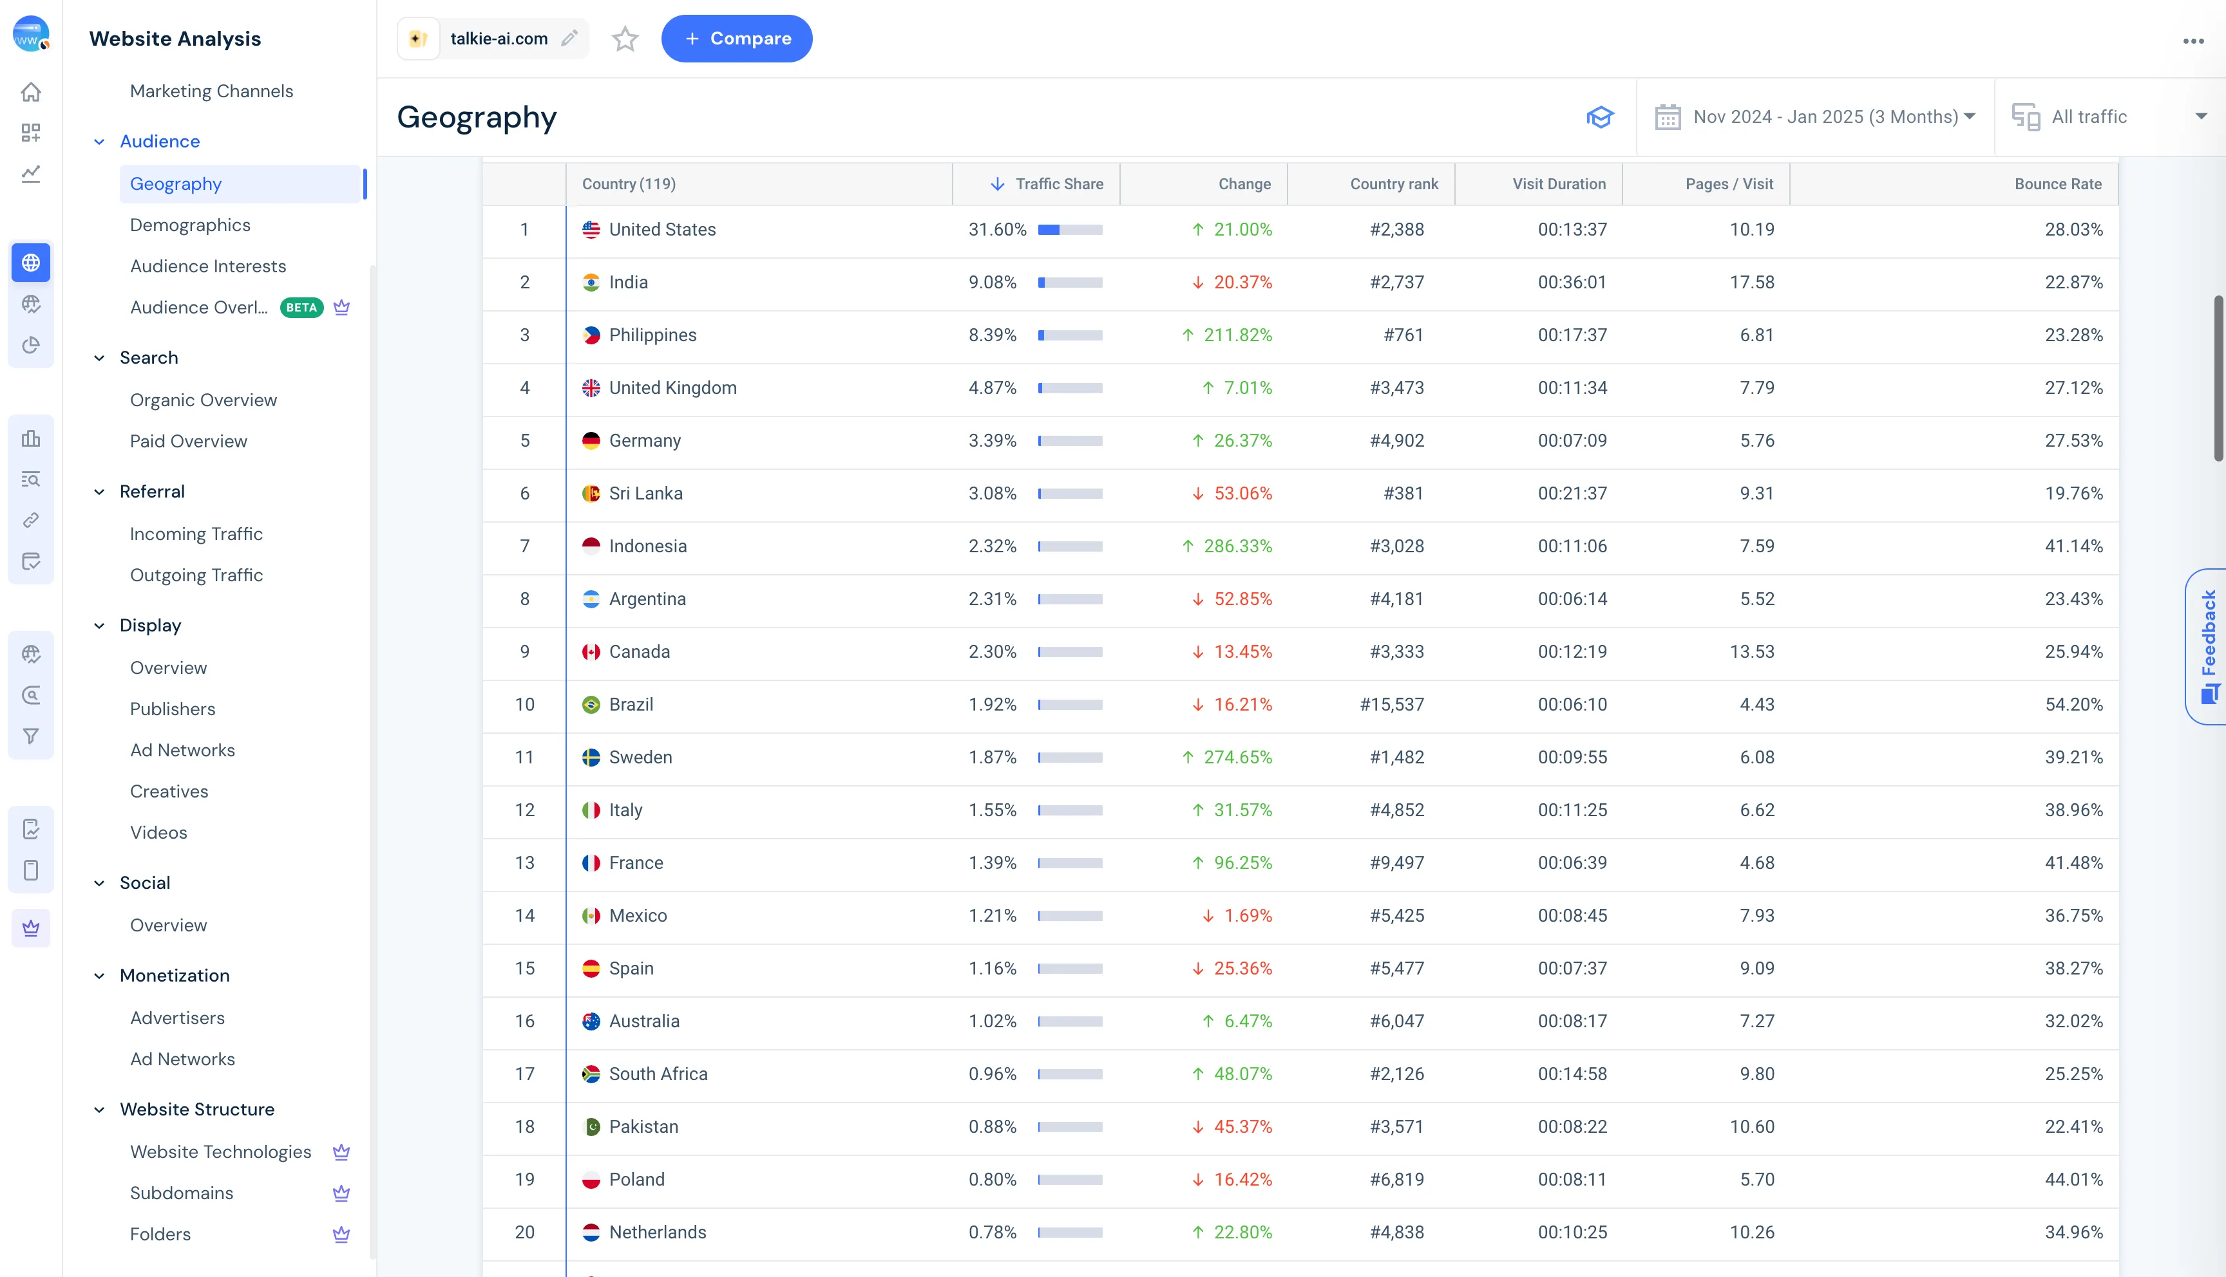The image size is (2226, 1277).
Task: Open the Feedback side tab
Action: [2207, 646]
